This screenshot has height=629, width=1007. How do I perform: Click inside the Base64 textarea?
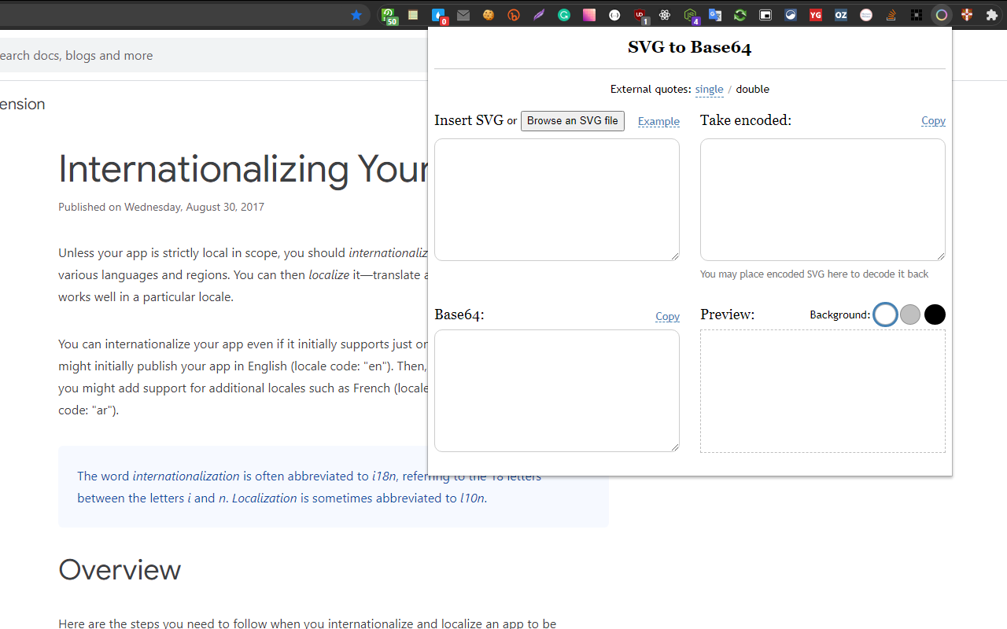(557, 391)
